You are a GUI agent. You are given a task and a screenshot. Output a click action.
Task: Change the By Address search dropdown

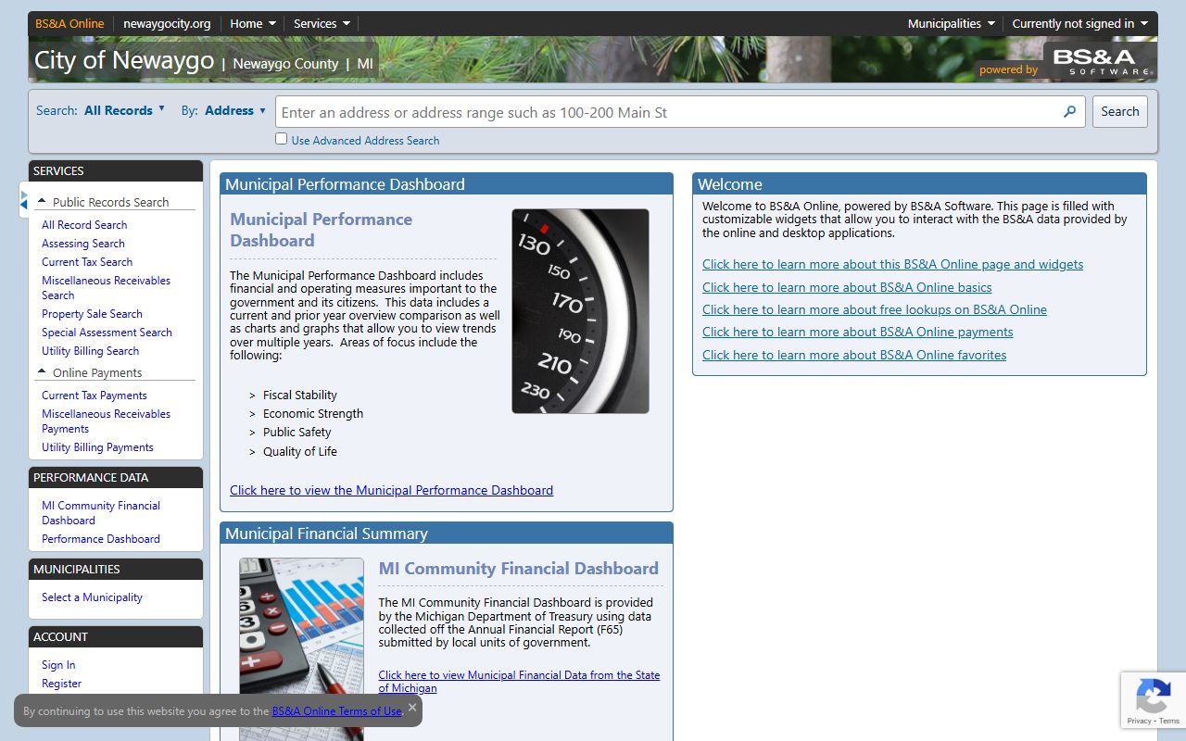235,110
